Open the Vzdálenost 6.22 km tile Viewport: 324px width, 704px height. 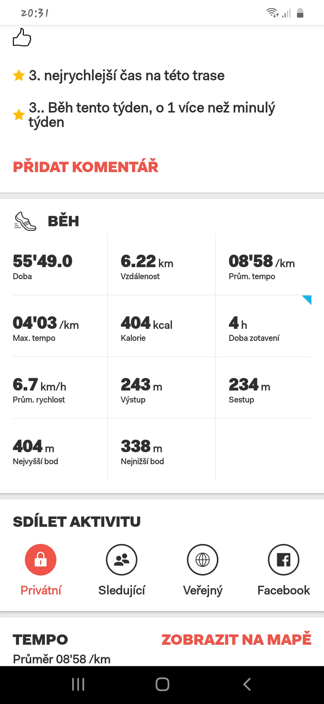point(161,265)
